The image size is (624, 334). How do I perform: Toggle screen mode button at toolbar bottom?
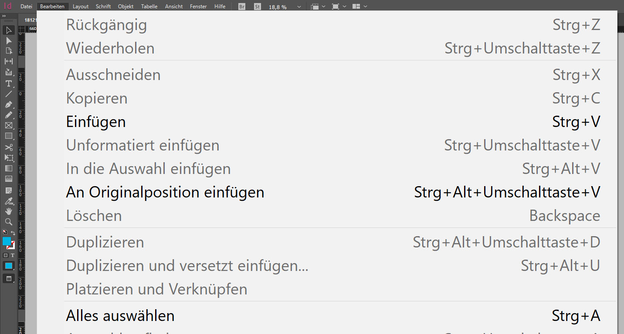(9, 278)
